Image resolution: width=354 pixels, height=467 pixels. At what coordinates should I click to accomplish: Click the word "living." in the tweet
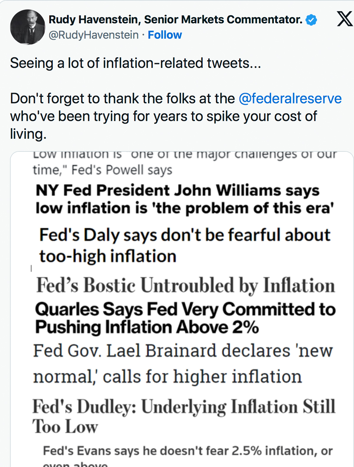click(x=28, y=134)
